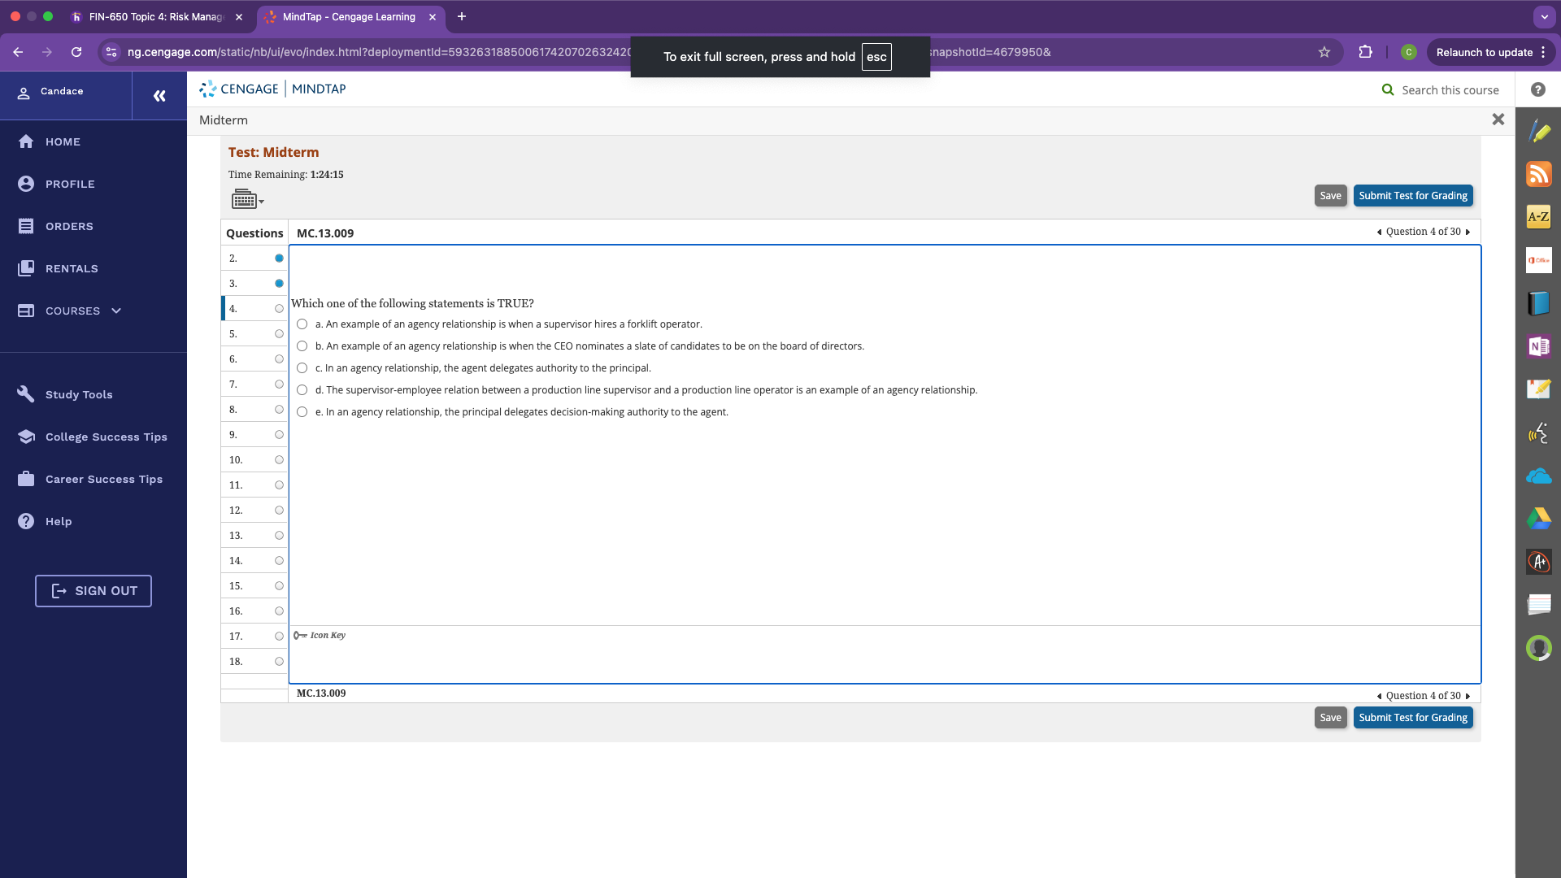Open the flashcards app
The width and height of the screenshot is (1561, 878).
[x=1538, y=604]
